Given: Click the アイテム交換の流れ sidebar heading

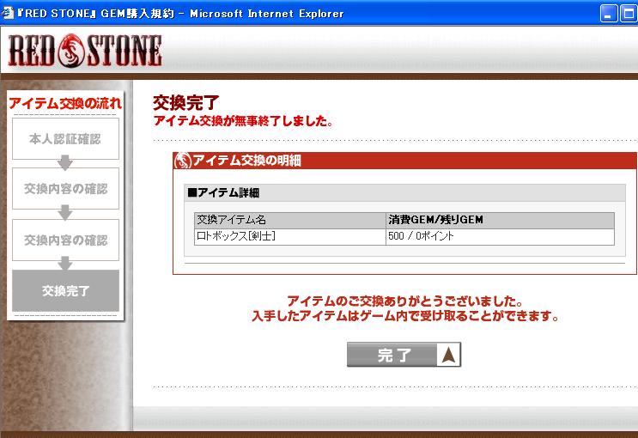Looking at the screenshot, I should [x=65, y=103].
